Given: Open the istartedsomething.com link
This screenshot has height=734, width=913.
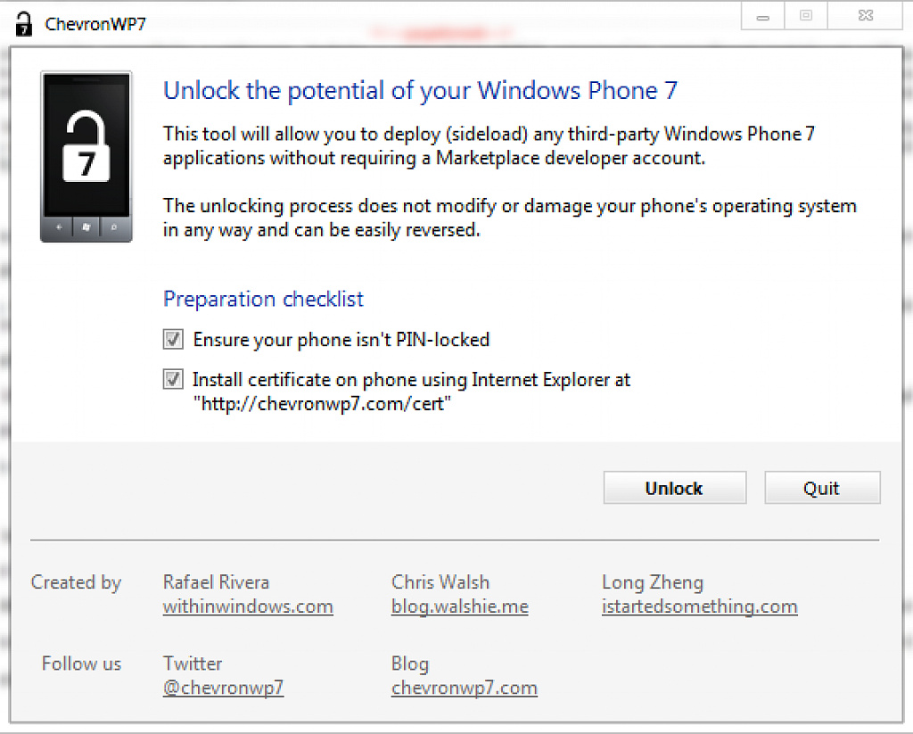Looking at the screenshot, I should (x=700, y=606).
